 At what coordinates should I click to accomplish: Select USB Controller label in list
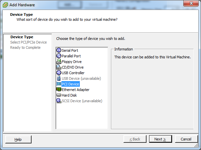click(x=73, y=73)
